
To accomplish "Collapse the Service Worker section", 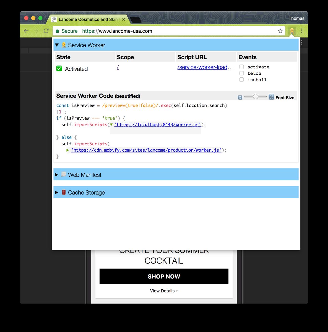I will 57,45.
